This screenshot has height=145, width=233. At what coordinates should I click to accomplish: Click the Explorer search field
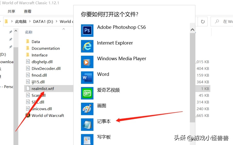click(x=222, y=22)
